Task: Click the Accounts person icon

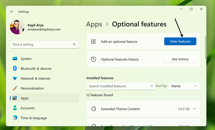Action: tap(15, 108)
